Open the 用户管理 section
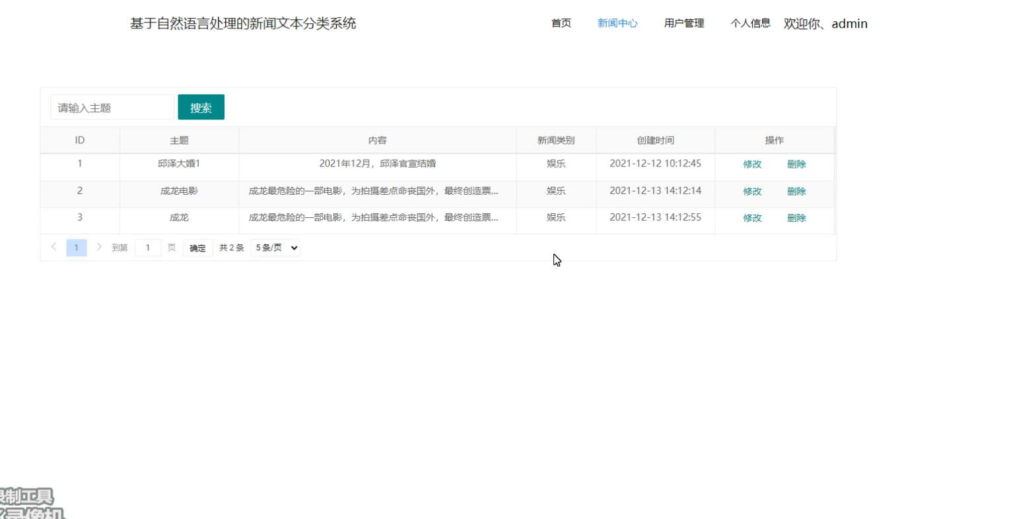The image size is (1009, 519). 683,23
